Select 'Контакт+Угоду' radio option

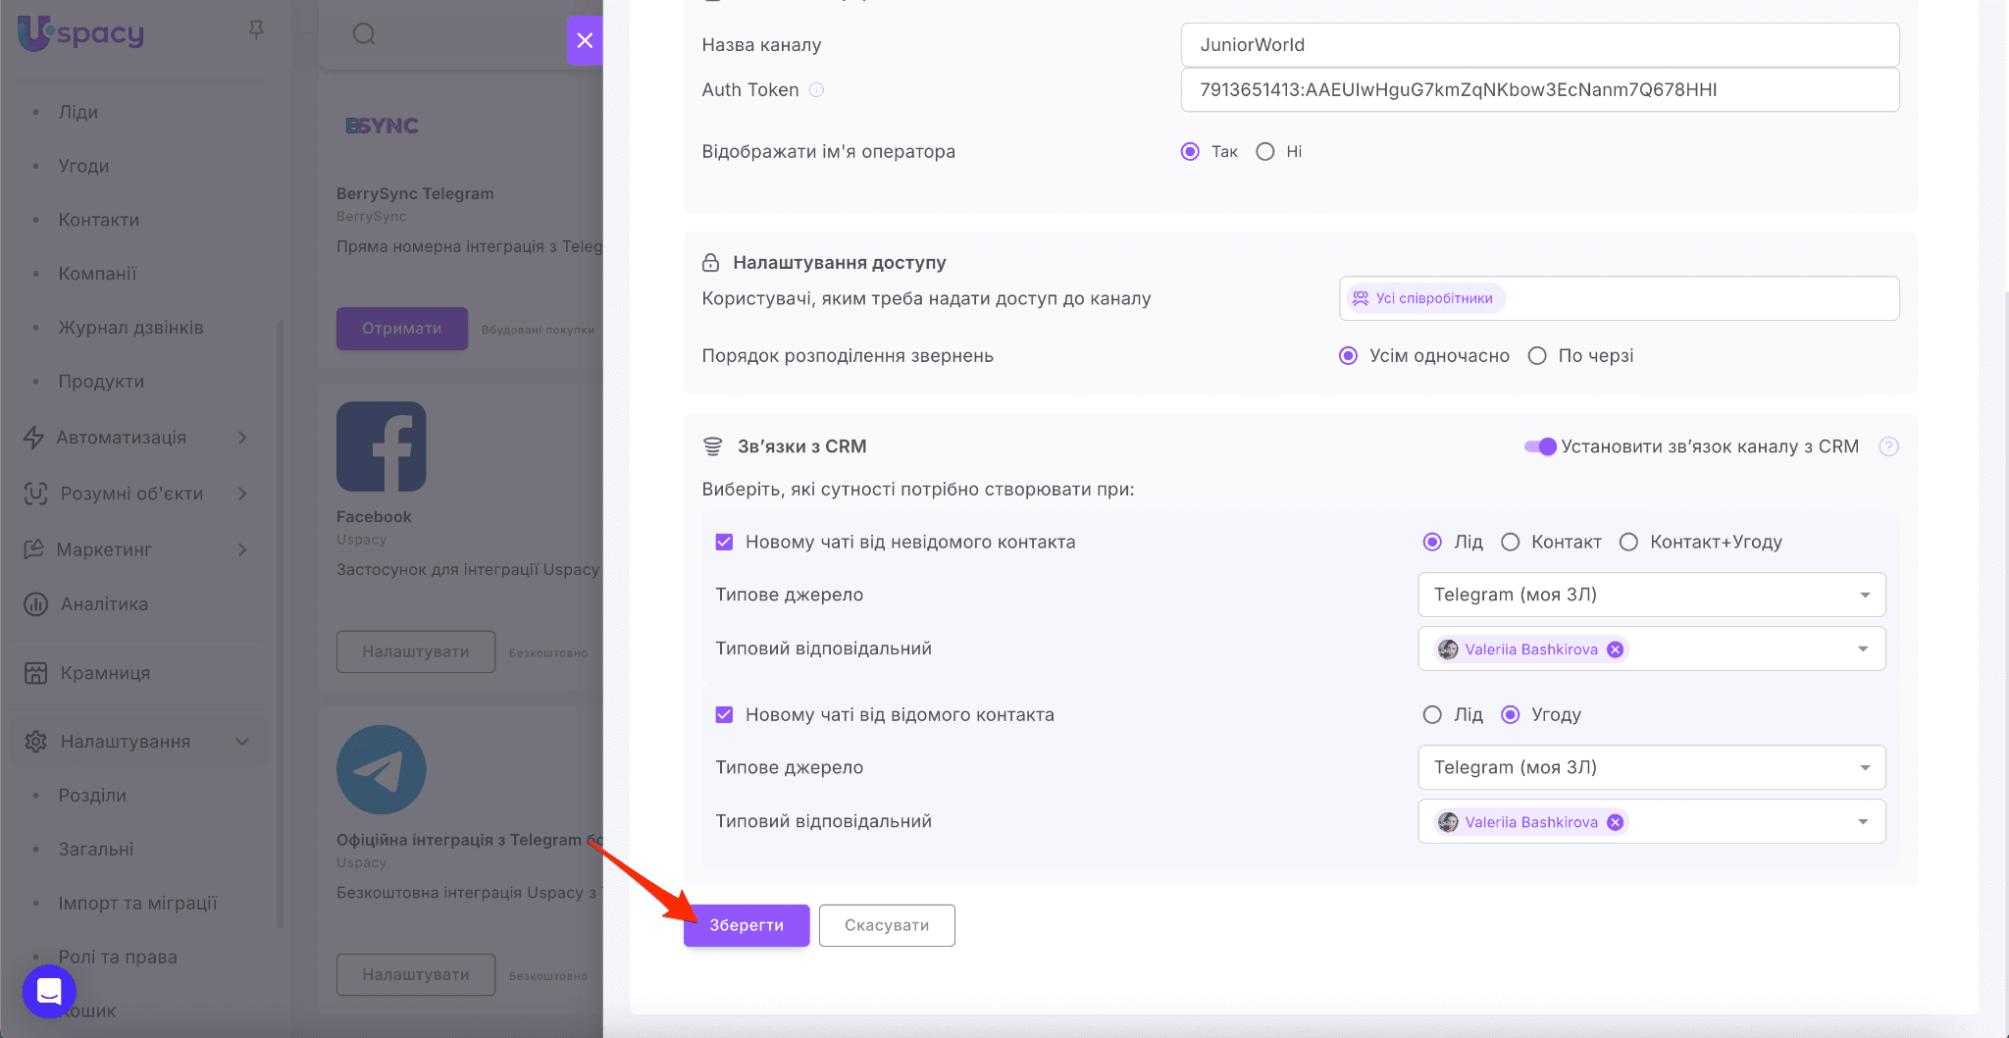pyautogui.click(x=1628, y=543)
